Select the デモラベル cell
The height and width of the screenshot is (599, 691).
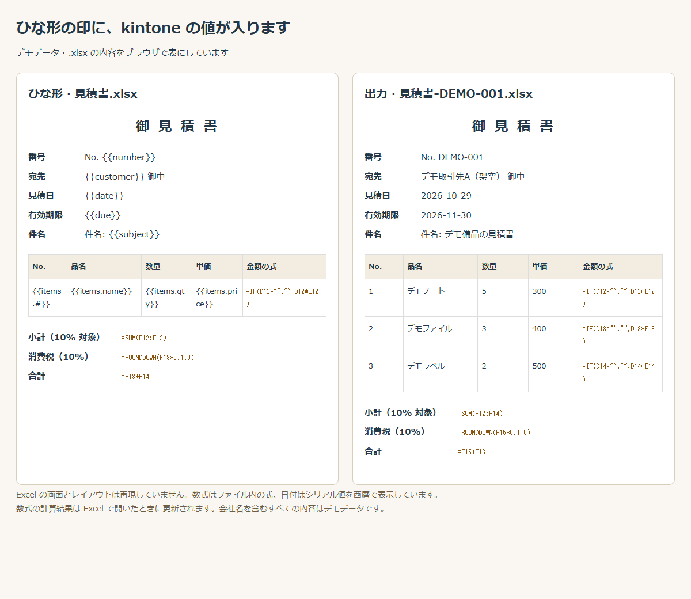tap(441, 373)
